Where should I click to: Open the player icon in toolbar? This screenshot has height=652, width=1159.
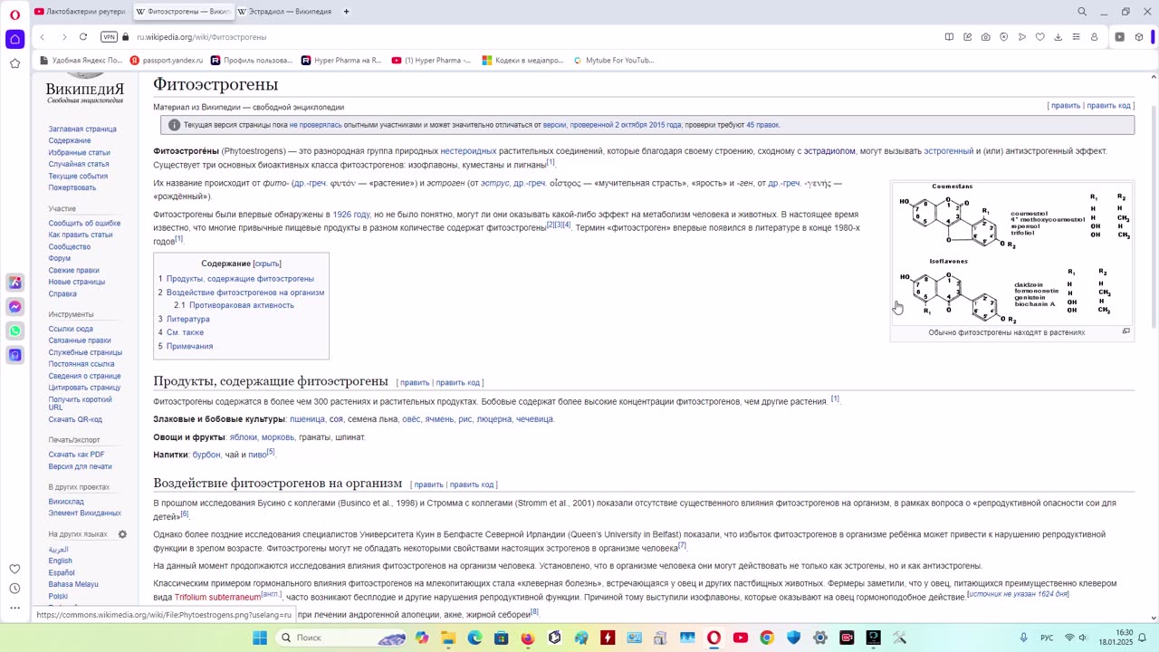(x=1119, y=37)
